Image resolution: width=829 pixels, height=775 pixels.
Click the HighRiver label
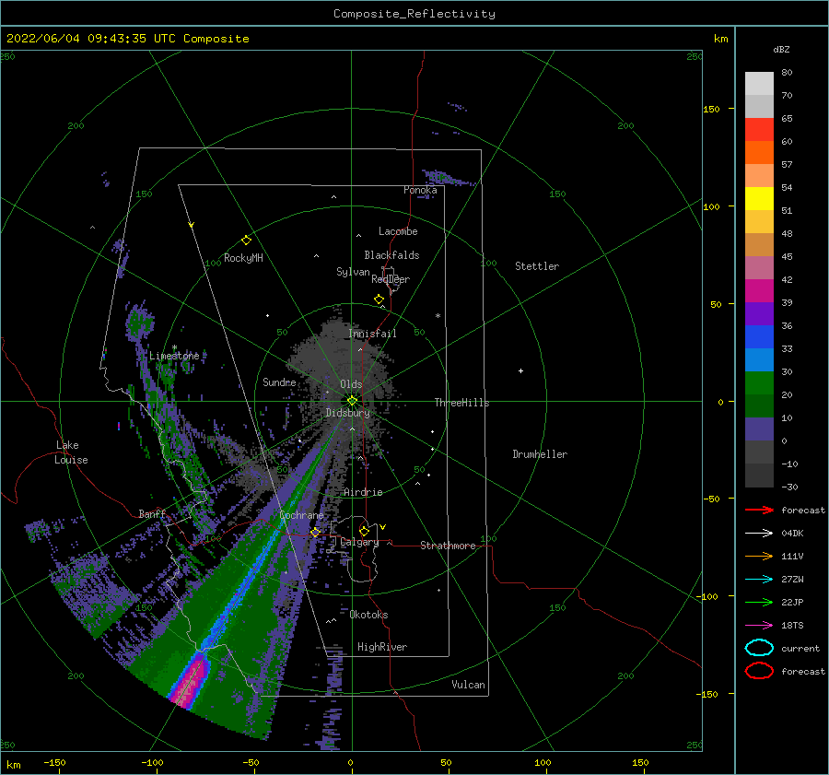(382, 647)
